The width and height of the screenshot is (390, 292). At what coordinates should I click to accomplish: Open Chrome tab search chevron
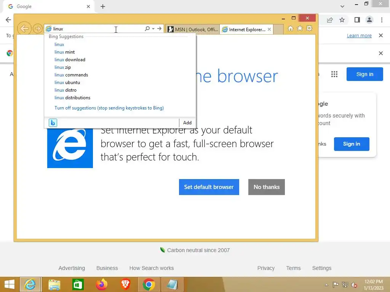pyautogui.click(x=342, y=6)
